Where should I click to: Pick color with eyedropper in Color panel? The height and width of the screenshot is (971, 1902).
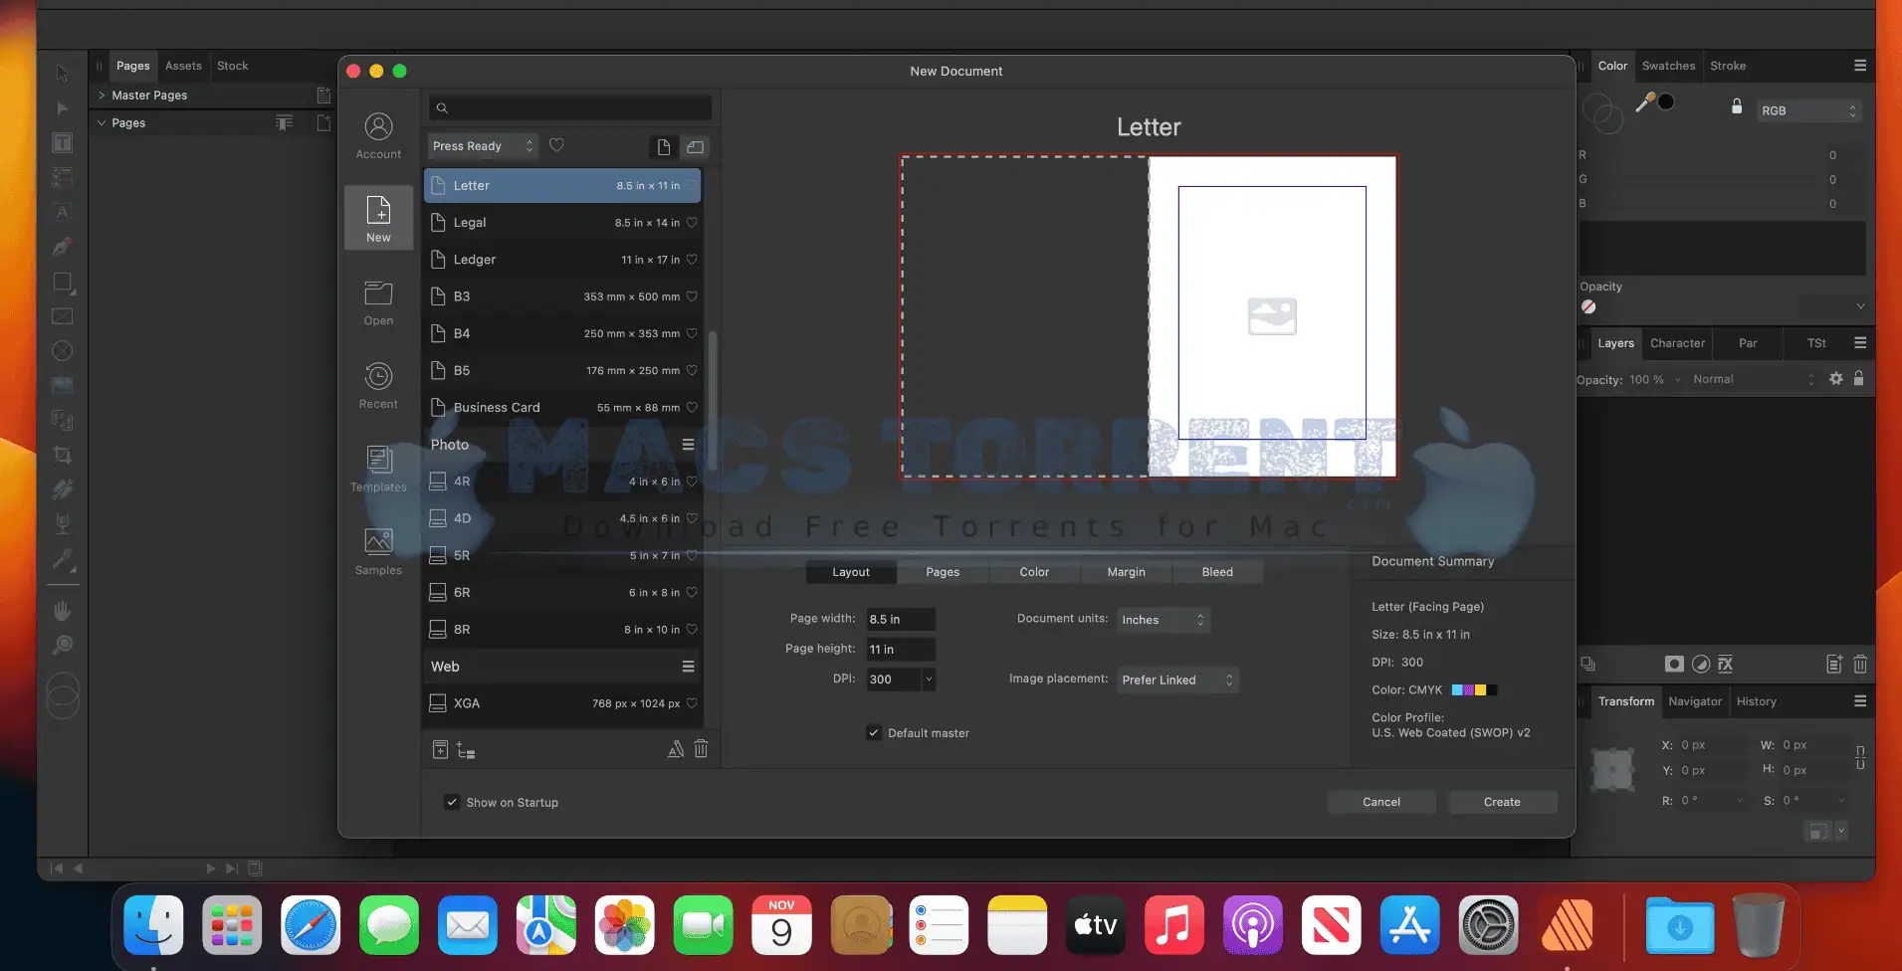1644,101
